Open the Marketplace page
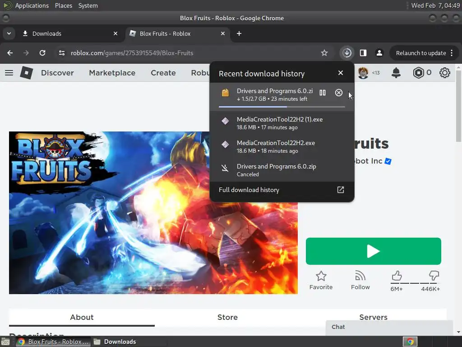Screen dimensions: 462x347 coord(112,73)
